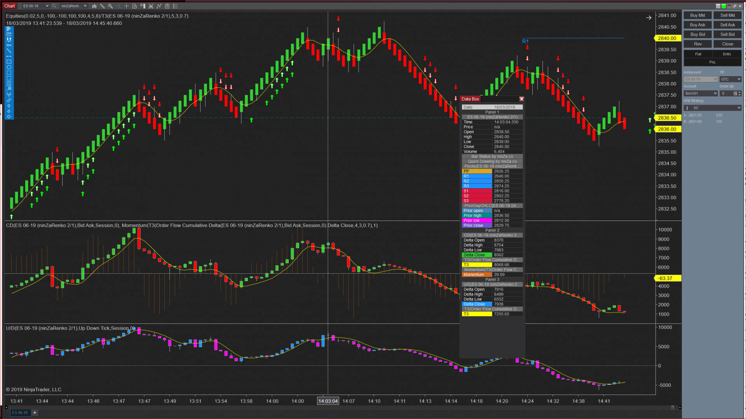This screenshot has width=746, height=419.
Task: Click the Buy Bid button
Action: [697, 35]
